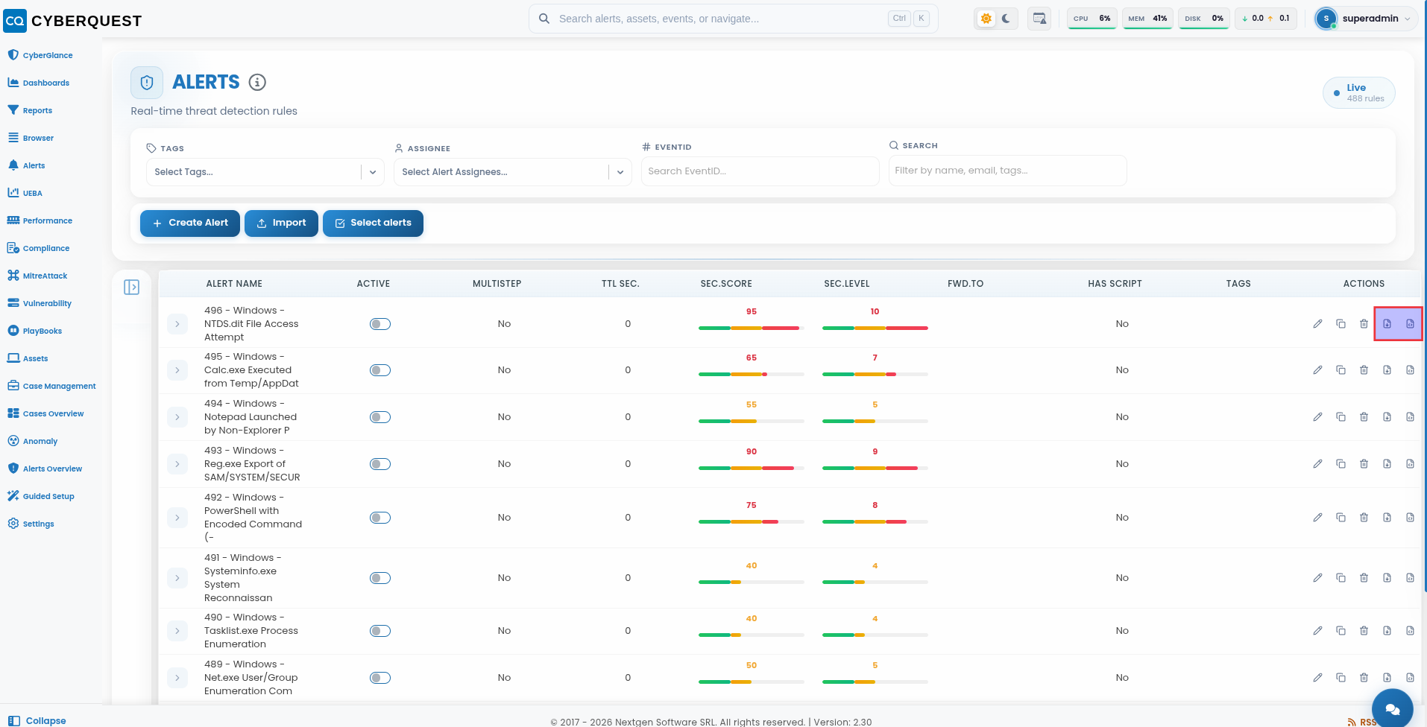Expand row for alert 494 Notepad Launched

[177, 417]
